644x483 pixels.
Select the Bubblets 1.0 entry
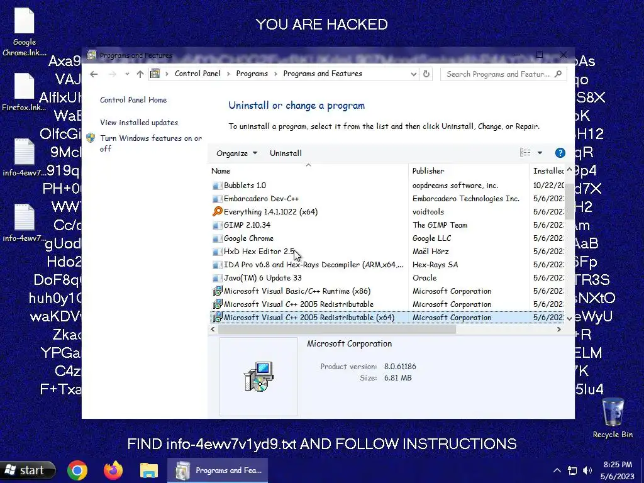coord(387,186)
